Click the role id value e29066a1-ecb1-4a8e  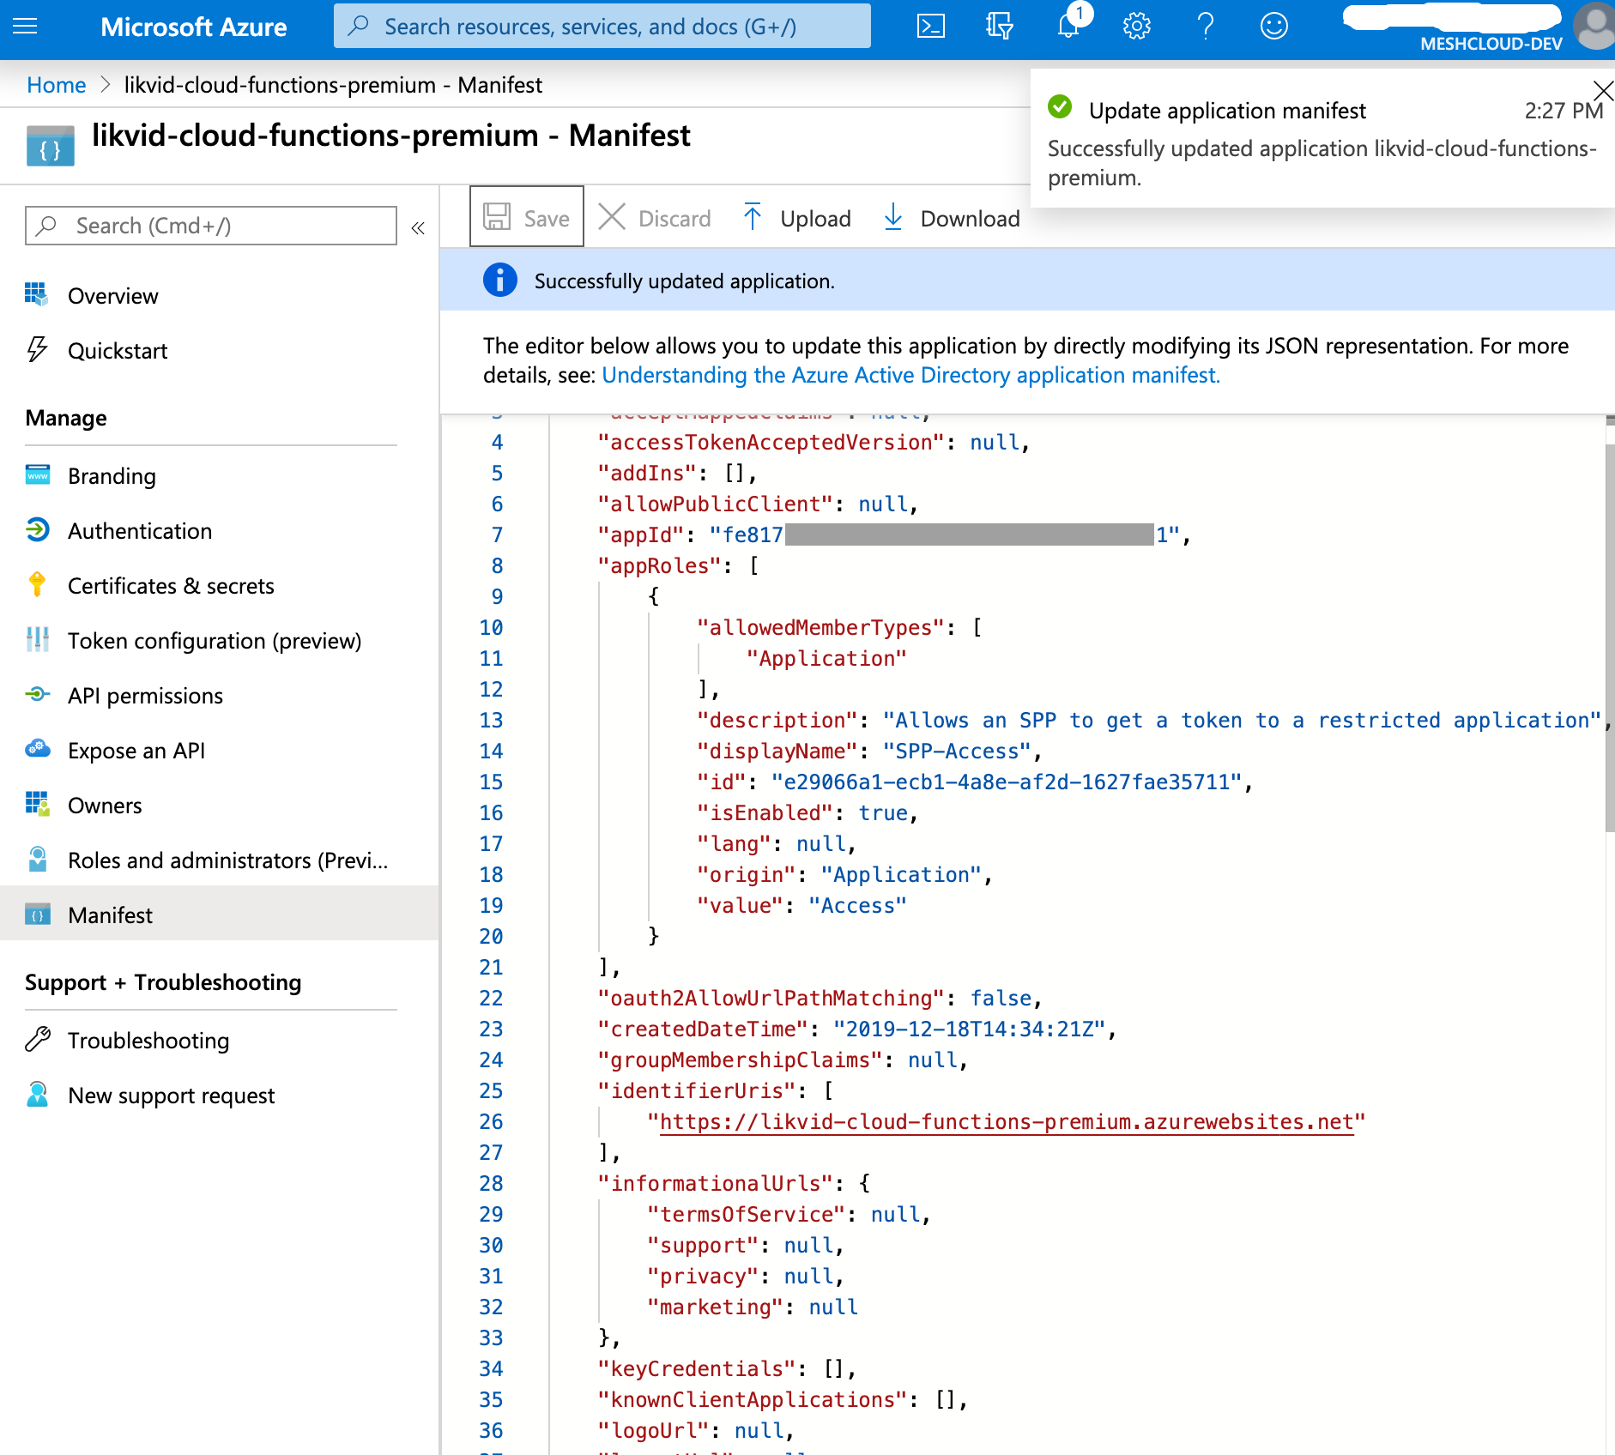pos(1007,782)
